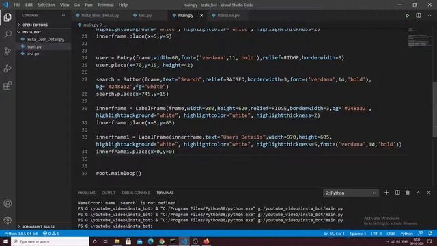Open the Accounts menu icon
This screenshot has width=437, height=246.
[x=8, y=204]
